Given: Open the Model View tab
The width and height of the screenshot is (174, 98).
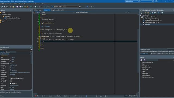Looking at the screenshot, I should [154, 54].
